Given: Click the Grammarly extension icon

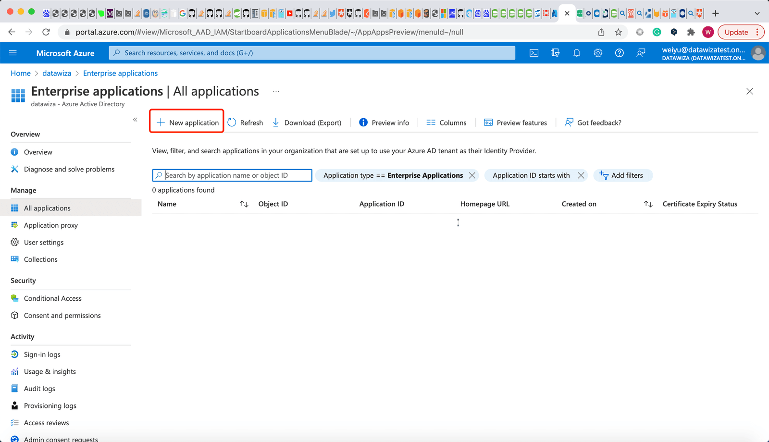Looking at the screenshot, I should (x=657, y=32).
